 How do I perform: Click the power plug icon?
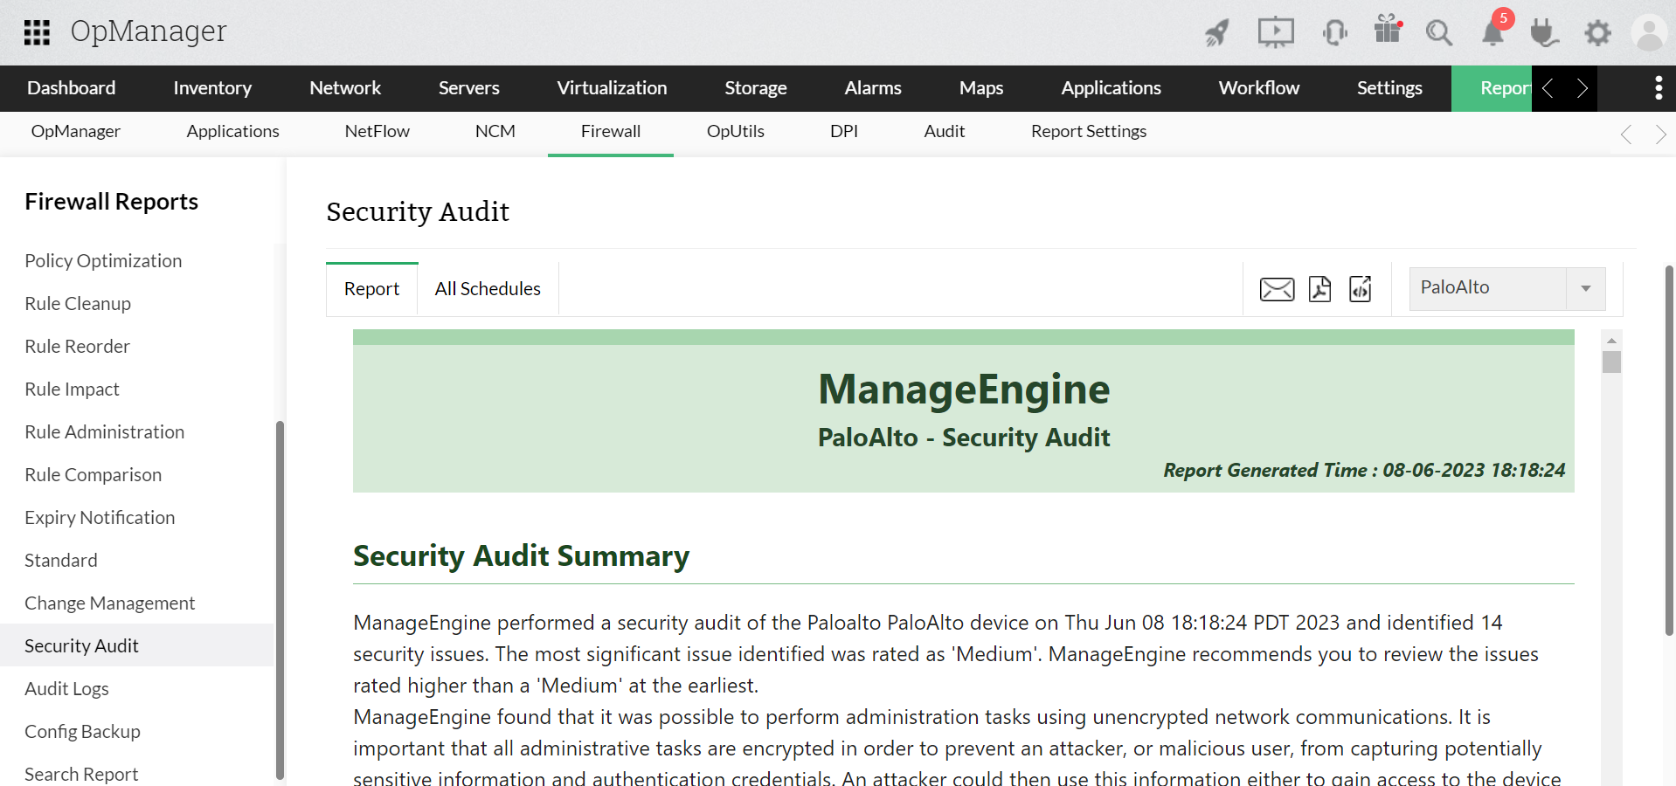point(1544,33)
